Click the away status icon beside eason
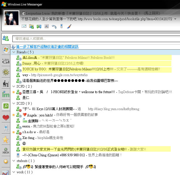 (19, 127)
